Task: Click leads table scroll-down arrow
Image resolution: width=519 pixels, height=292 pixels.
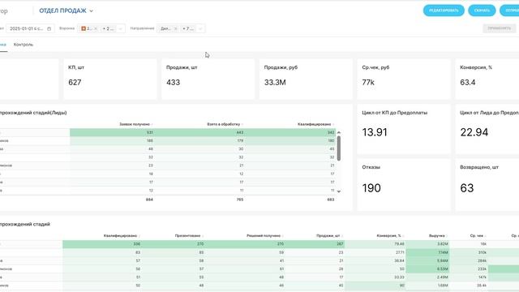Action: point(339,191)
